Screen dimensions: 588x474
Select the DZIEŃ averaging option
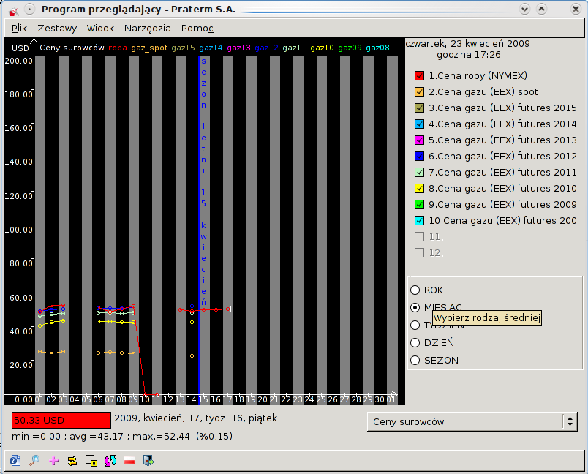tap(415, 343)
